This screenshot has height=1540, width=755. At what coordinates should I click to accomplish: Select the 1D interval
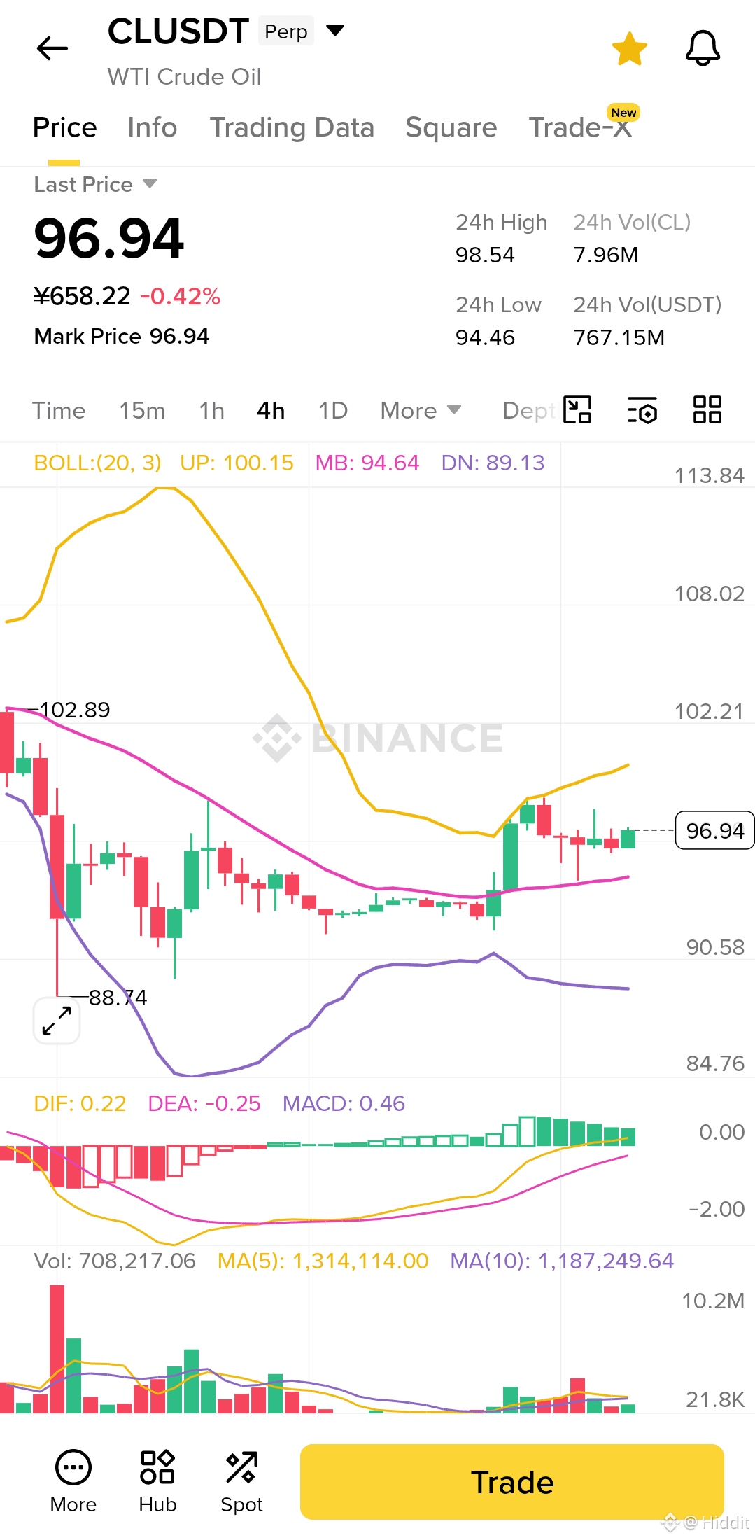pos(333,411)
